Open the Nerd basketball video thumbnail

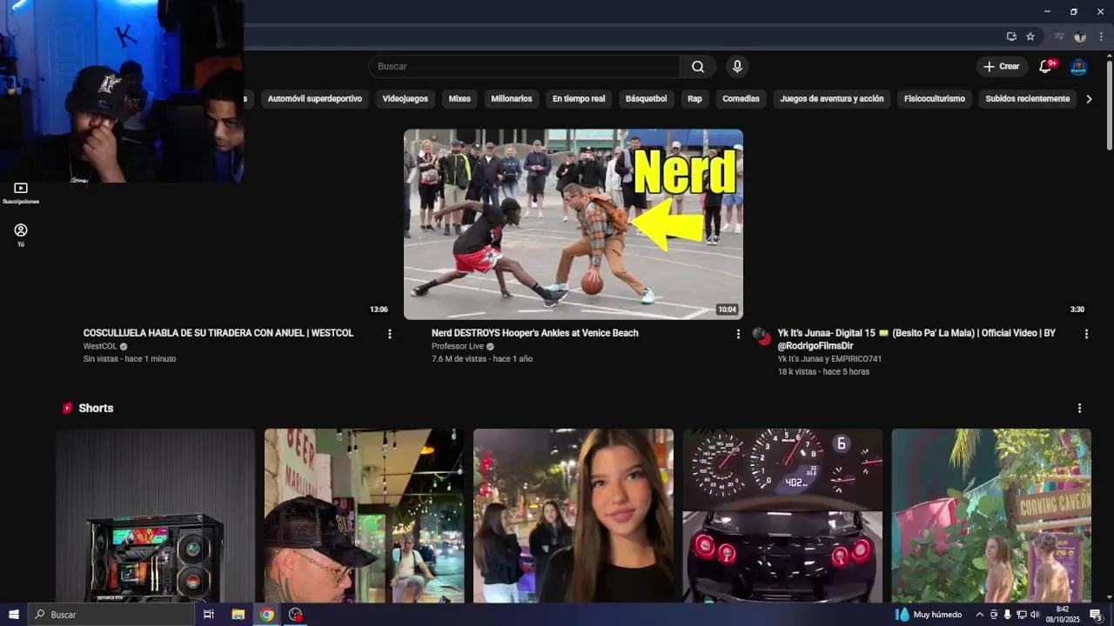(x=574, y=224)
